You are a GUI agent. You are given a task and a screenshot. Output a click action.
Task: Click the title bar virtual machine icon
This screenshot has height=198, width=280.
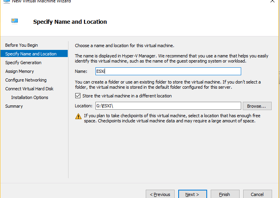[x=7, y=2]
